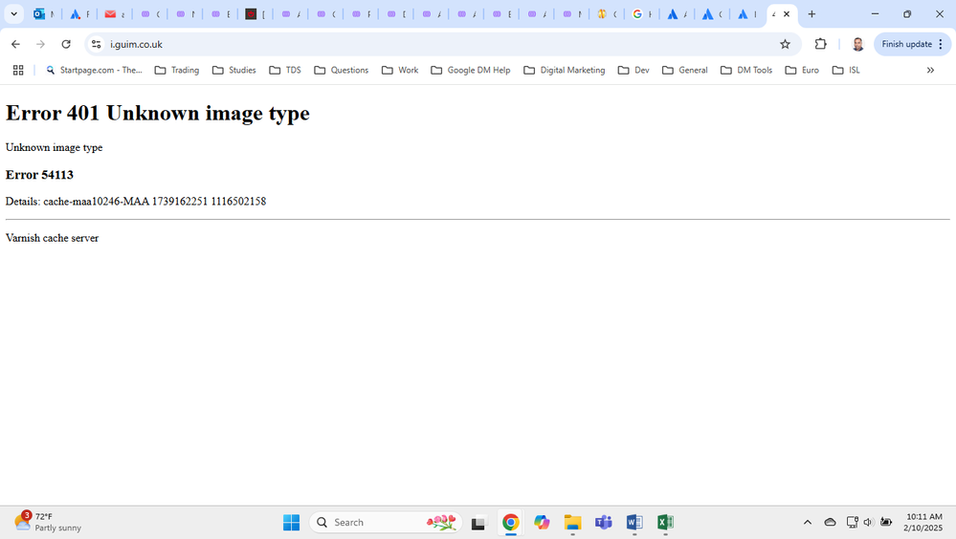Switch to the Google tab
This screenshot has width=956, height=539.
(x=641, y=14)
